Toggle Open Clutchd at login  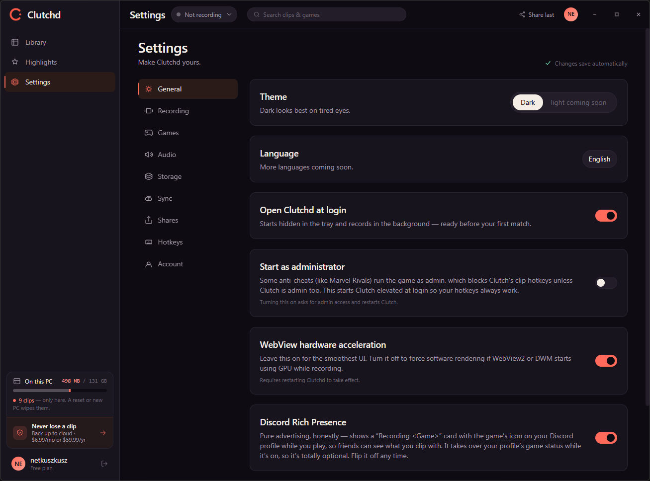click(x=606, y=216)
